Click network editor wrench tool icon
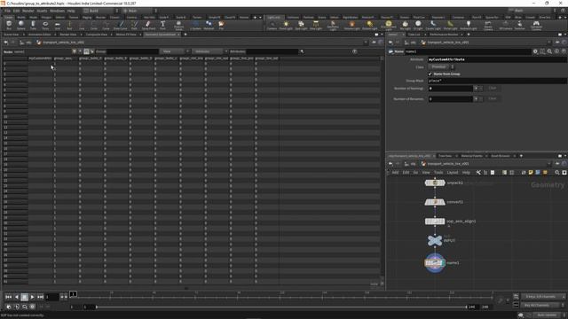This screenshot has width=568, height=319. click(478, 173)
